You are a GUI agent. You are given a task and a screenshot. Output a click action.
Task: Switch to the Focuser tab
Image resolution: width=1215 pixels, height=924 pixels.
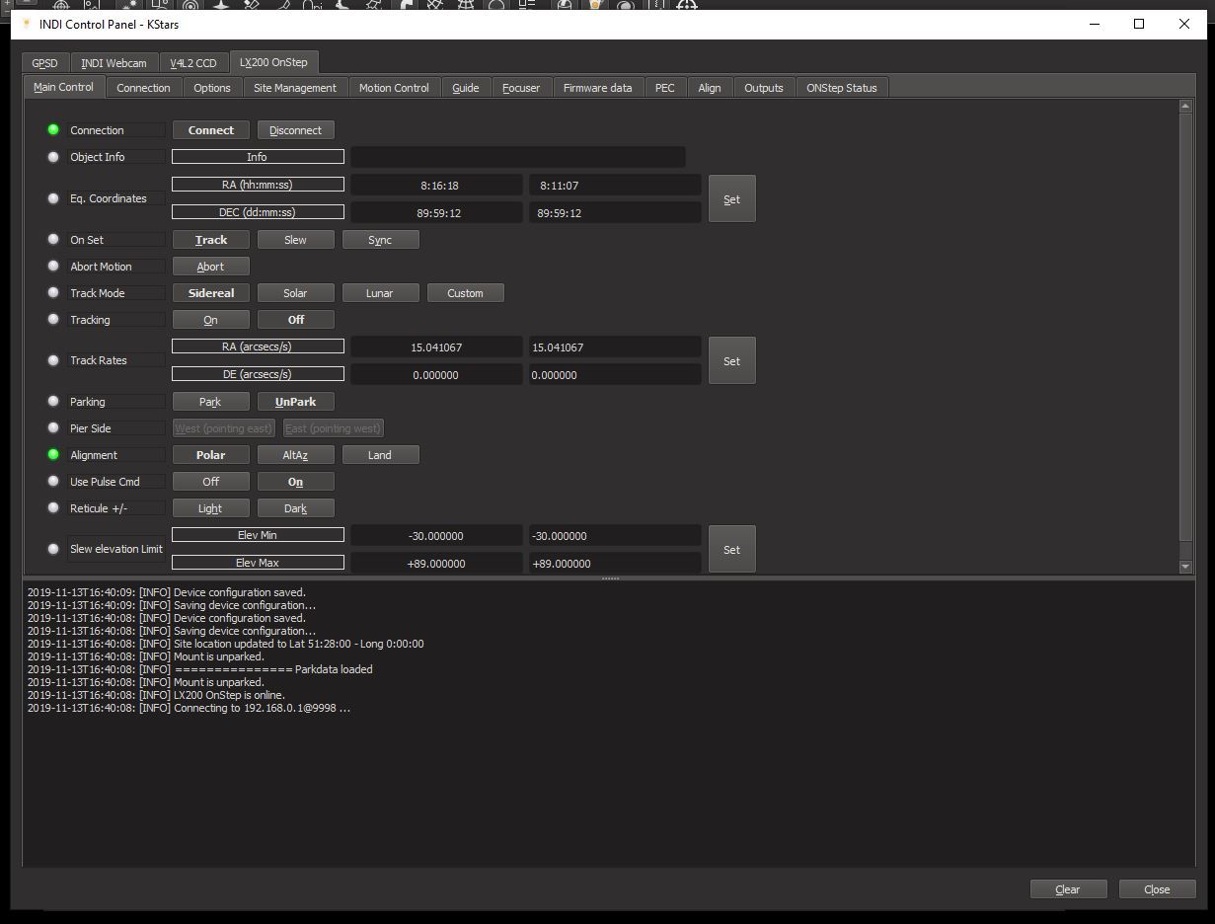click(x=521, y=88)
